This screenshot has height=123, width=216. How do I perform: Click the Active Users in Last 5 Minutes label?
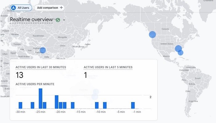click(x=108, y=67)
